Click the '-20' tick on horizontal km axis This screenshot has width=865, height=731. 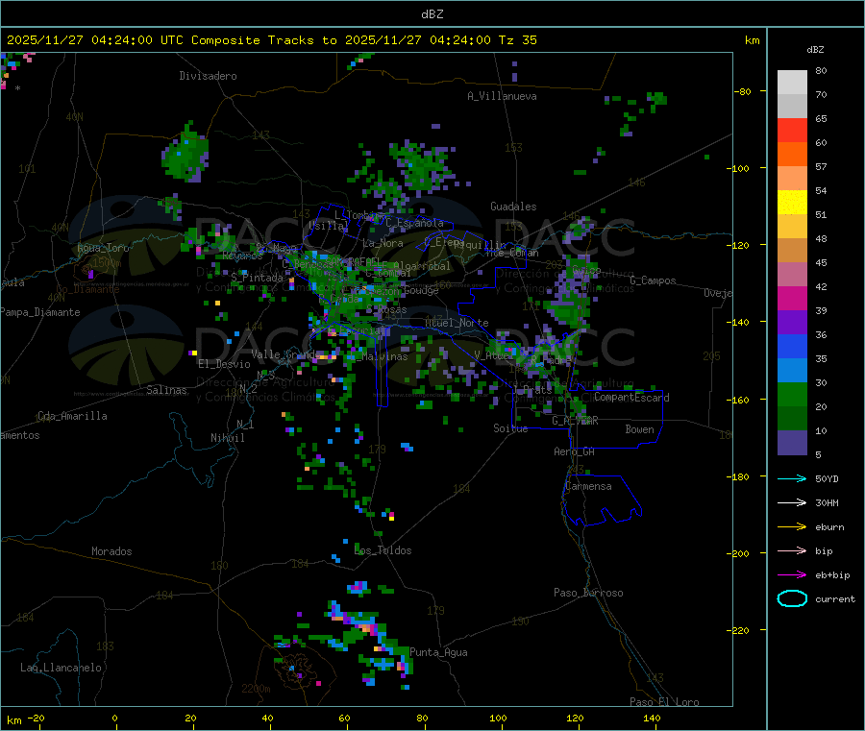pos(37,718)
